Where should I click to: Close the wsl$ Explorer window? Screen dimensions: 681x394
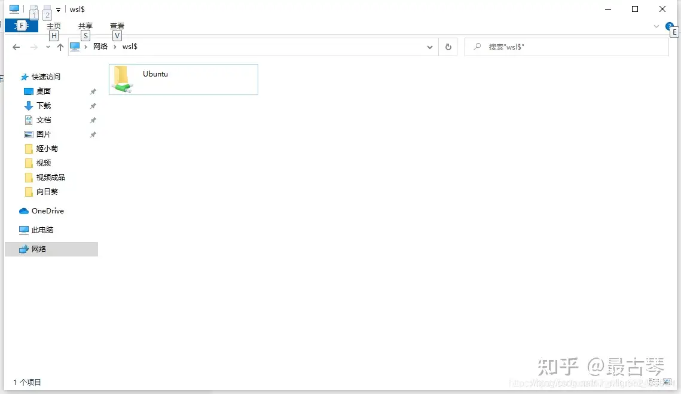(662, 9)
